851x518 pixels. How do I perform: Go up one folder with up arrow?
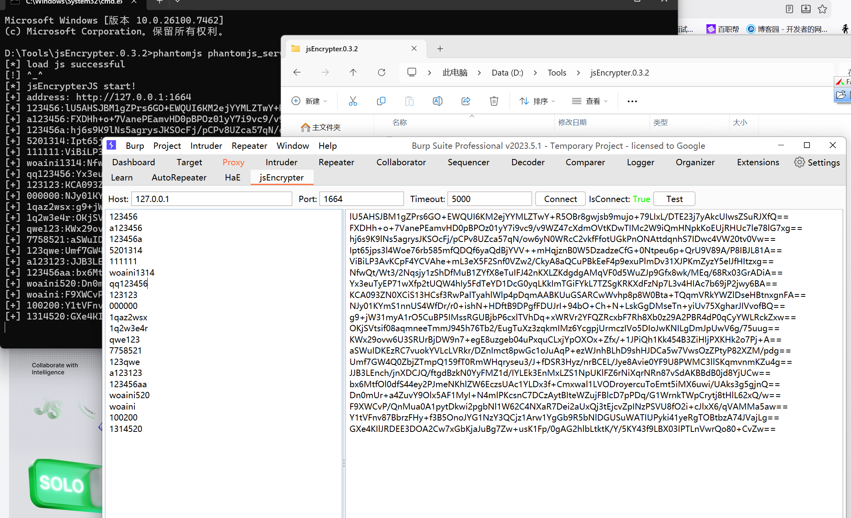(x=353, y=72)
